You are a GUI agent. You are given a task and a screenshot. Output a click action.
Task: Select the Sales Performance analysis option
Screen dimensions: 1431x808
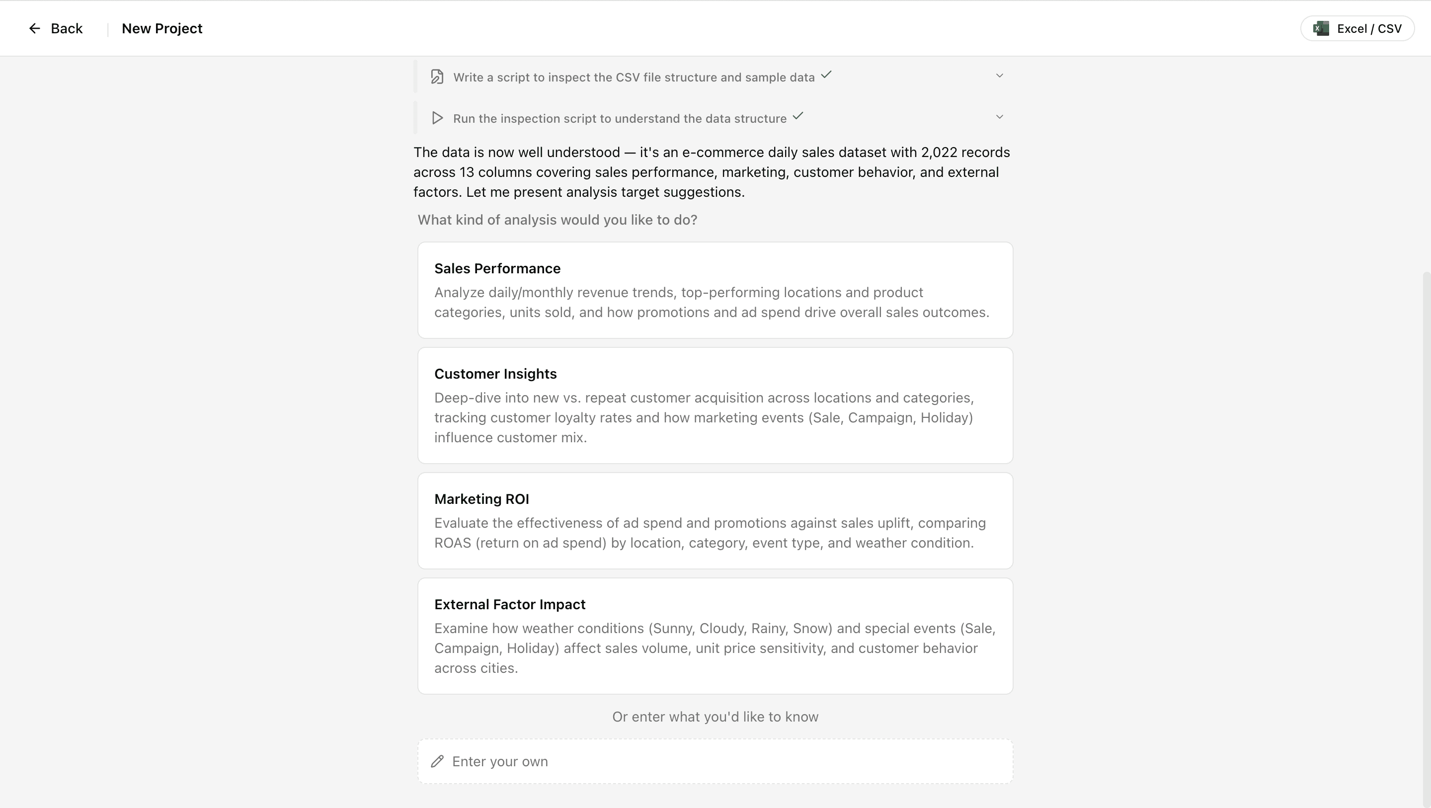point(715,290)
